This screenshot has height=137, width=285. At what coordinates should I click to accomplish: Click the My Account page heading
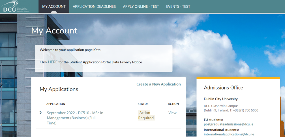[54, 31]
